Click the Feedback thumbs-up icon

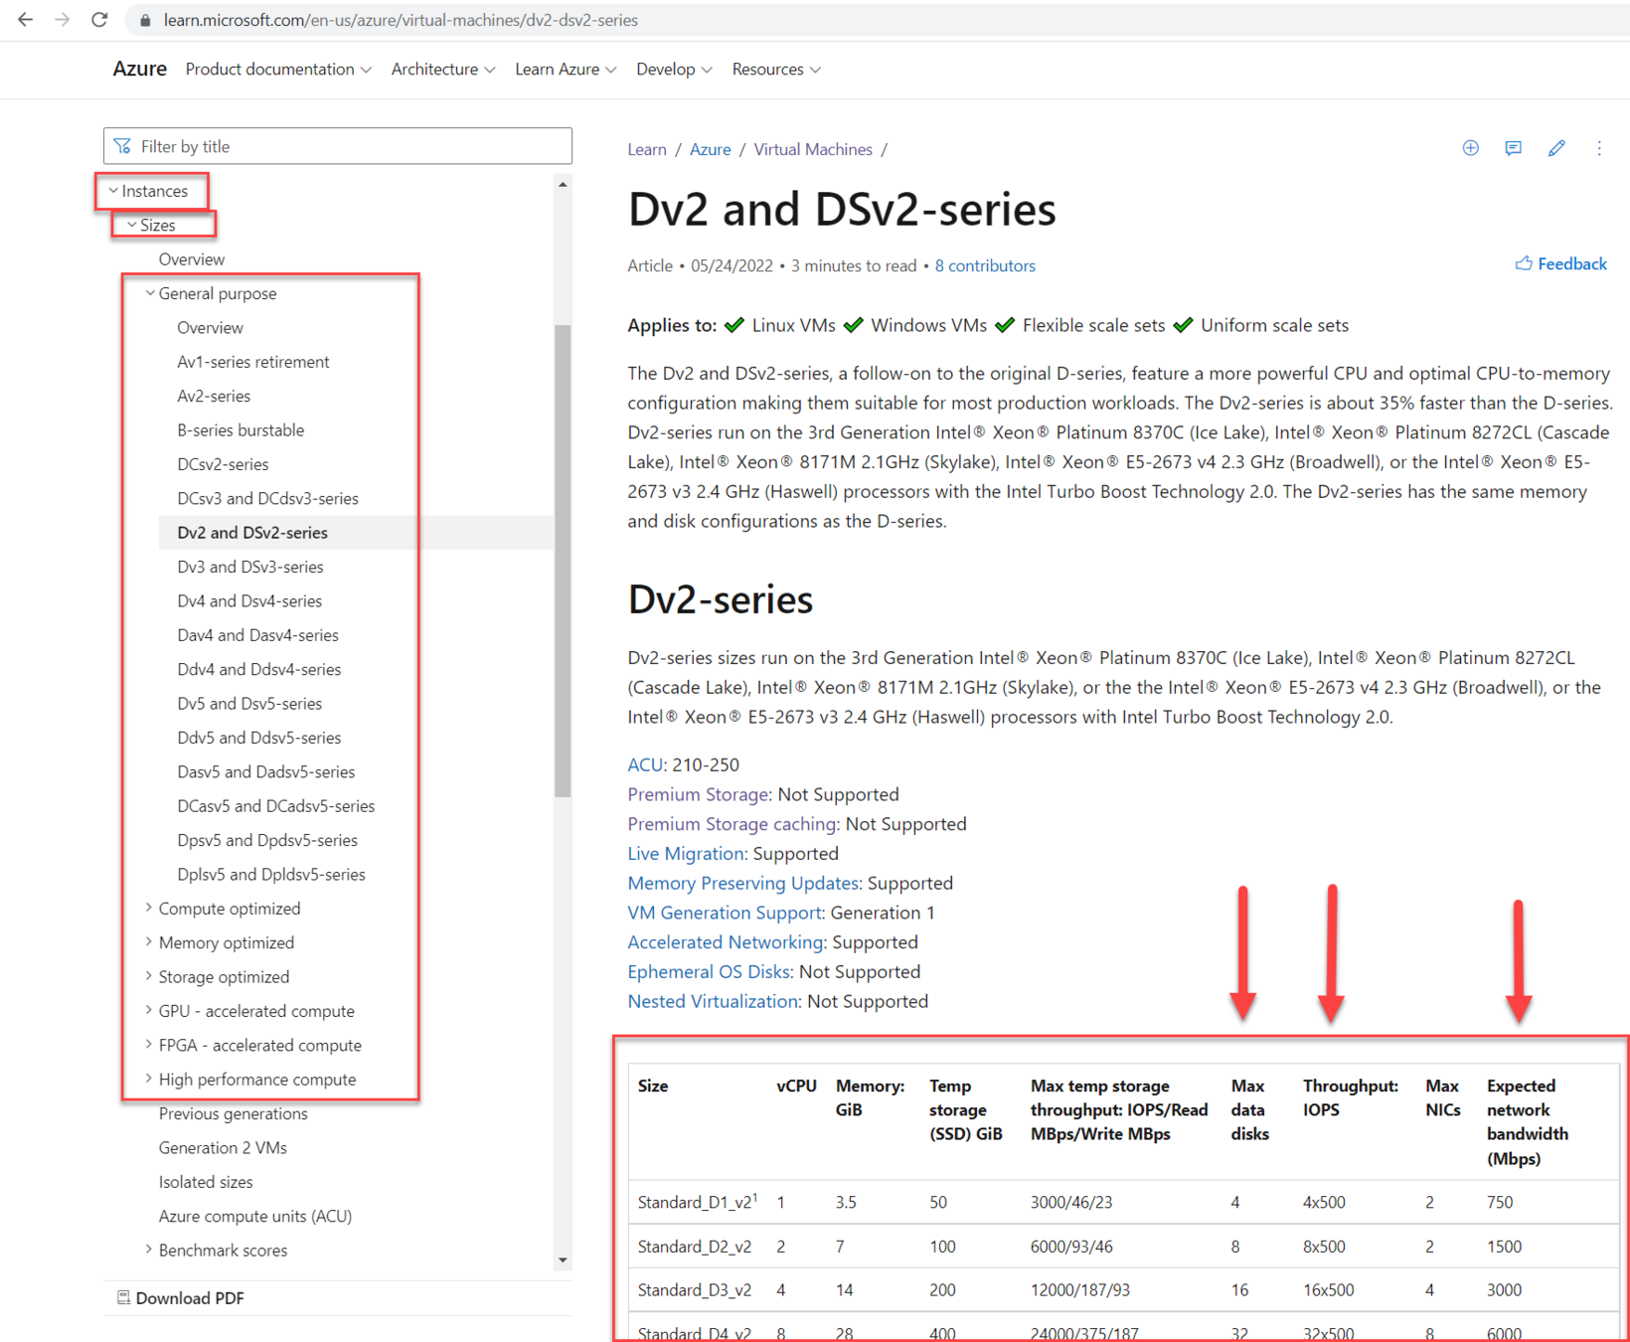coord(1523,263)
